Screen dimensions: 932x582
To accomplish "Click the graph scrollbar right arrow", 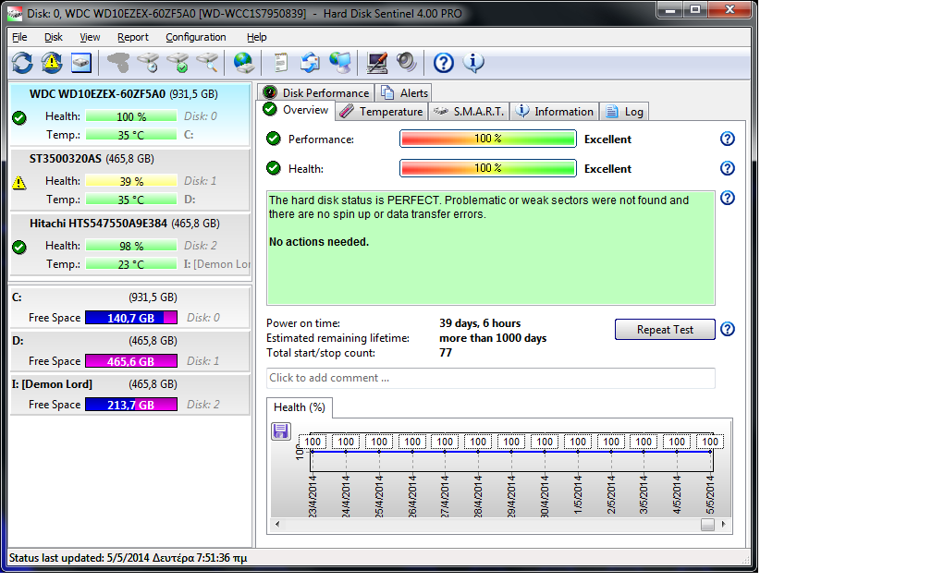I will (x=723, y=525).
